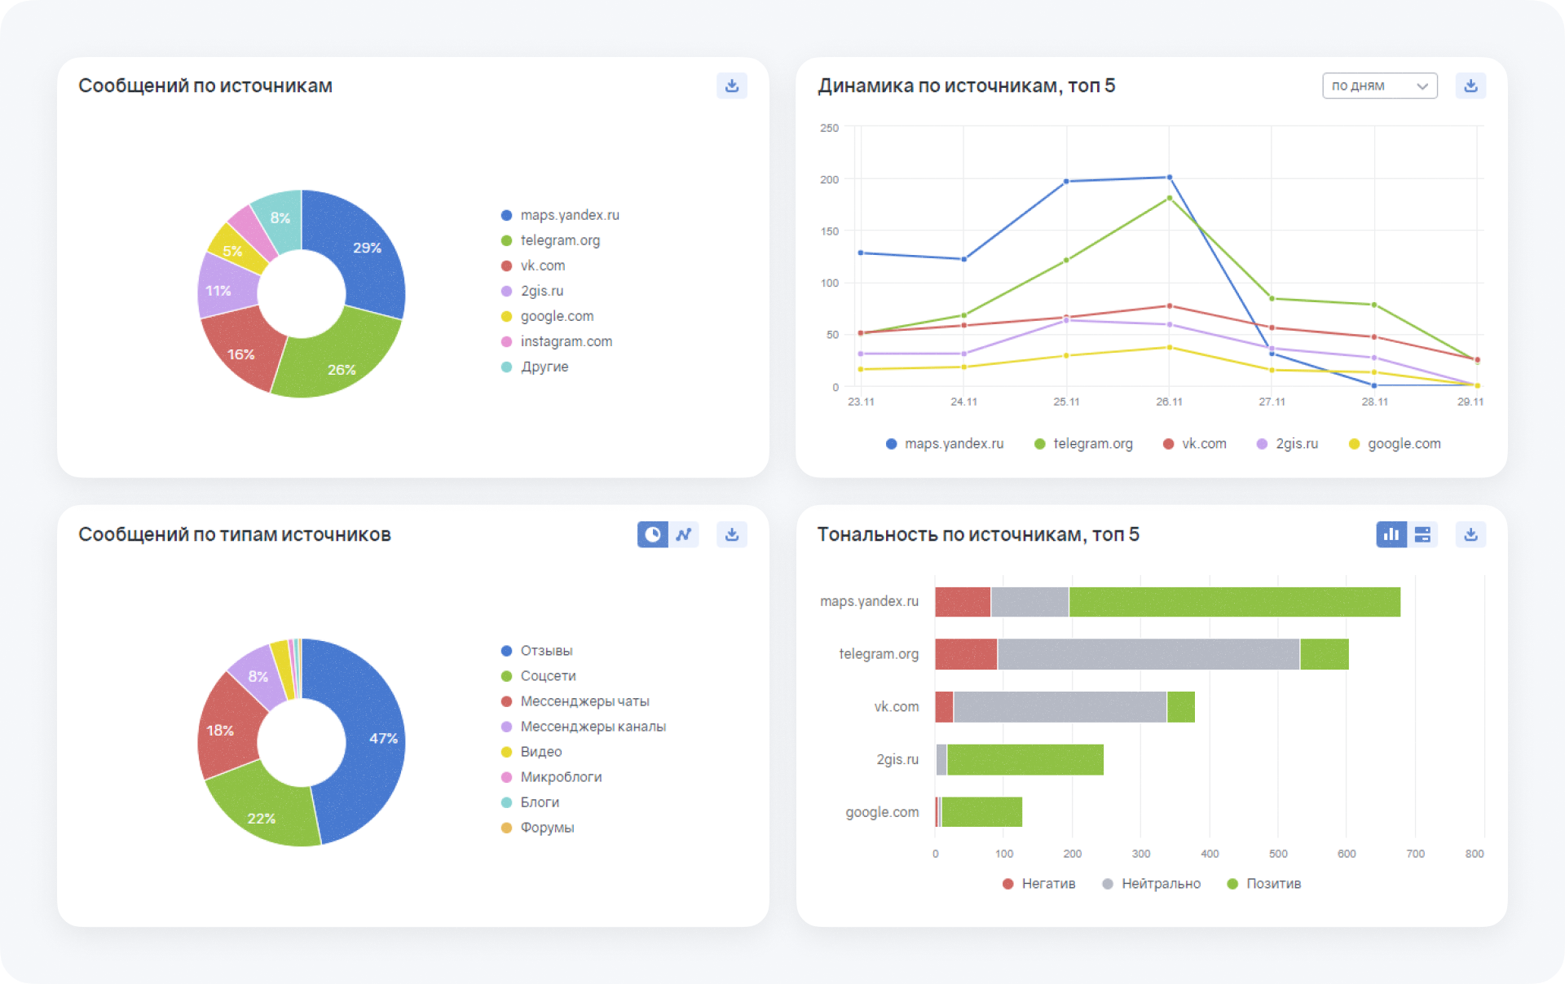Toggle 'Мессенджеры каналы' legend entry
The image size is (1565, 984).
point(584,727)
